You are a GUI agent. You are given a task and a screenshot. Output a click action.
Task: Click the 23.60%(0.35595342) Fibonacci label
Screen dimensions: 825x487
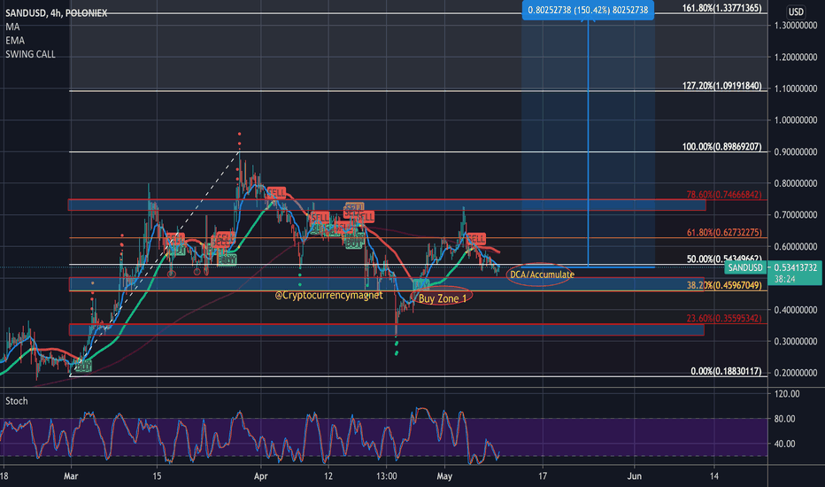723,318
